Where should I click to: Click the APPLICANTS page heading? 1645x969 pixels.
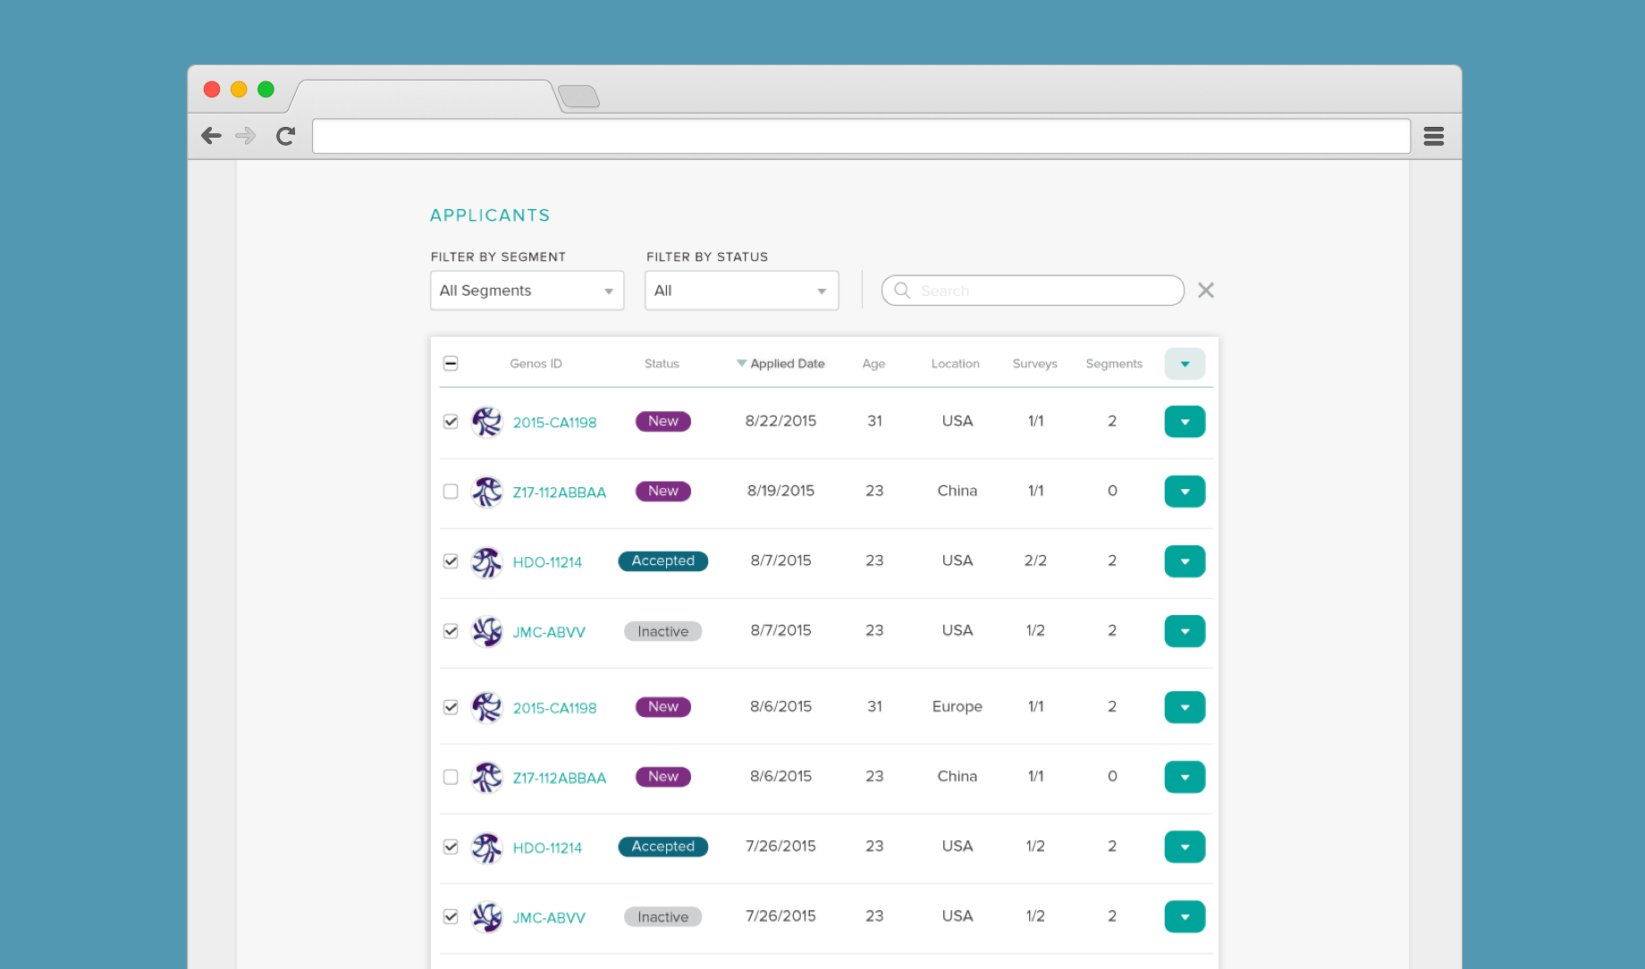490,215
